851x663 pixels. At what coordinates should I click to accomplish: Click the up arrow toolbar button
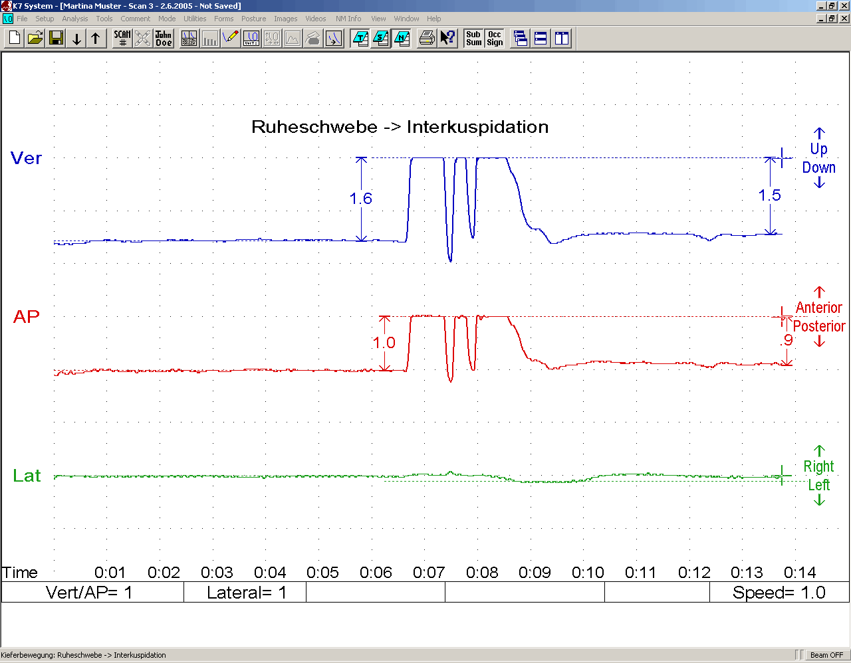(96, 39)
